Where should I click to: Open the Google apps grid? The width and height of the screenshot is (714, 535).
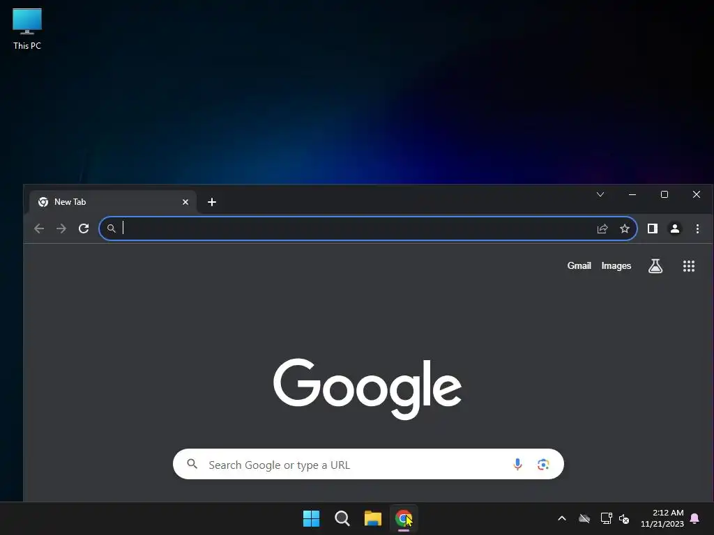[x=689, y=266]
